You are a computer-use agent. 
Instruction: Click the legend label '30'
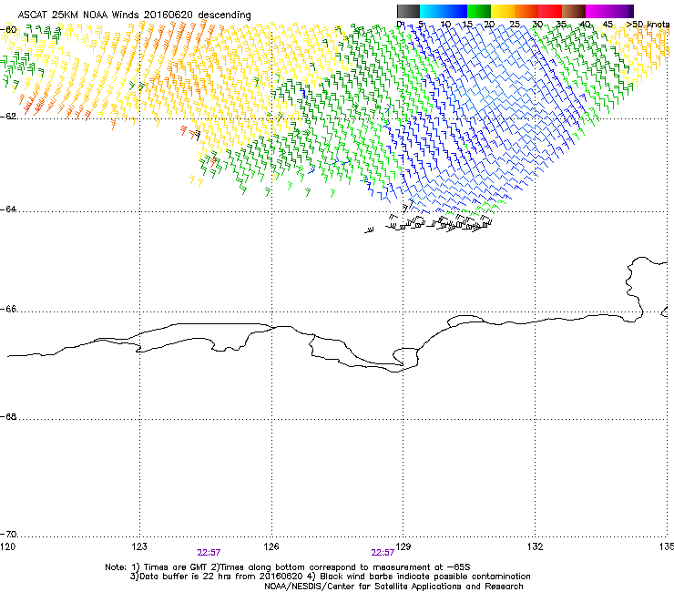(x=537, y=24)
